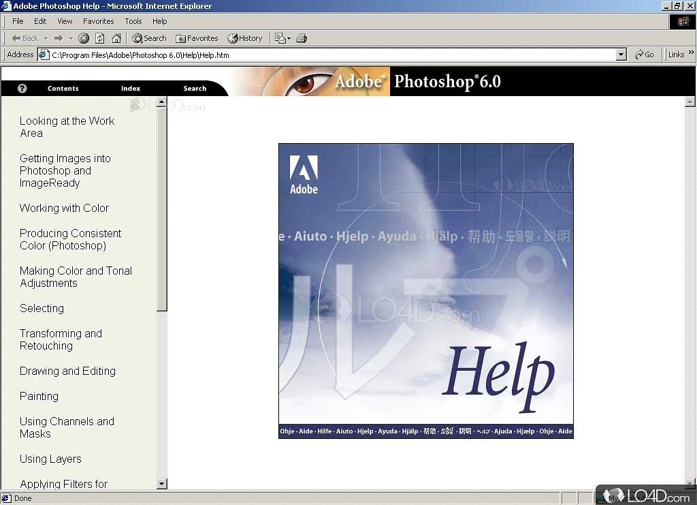Go to Home page icon
This screenshot has height=505, width=697.
point(116,39)
